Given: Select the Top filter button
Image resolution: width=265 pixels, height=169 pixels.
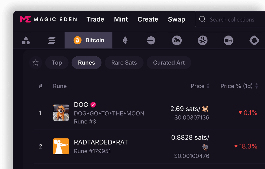Looking at the screenshot, I should 57,62.
